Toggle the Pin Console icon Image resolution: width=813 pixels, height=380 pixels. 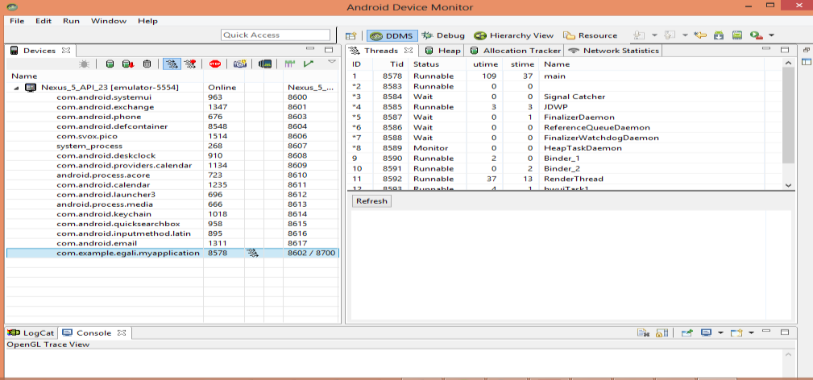687,332
